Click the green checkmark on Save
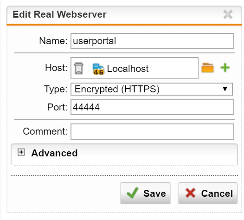 [132, 193]
